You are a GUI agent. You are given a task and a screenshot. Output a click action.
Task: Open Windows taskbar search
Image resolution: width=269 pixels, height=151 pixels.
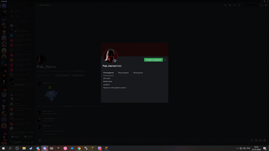click(x=10, y=148)
